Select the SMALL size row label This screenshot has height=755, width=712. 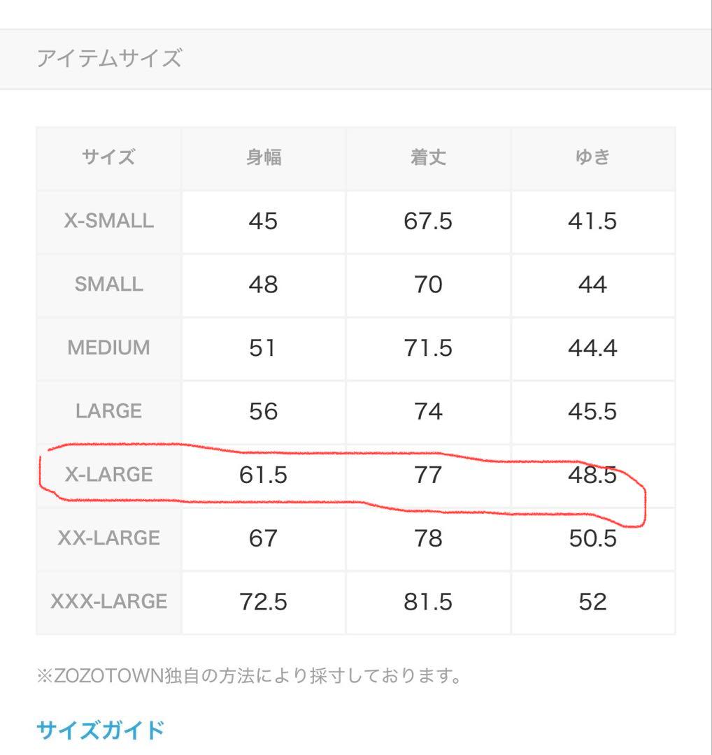[x=108, y=285]
